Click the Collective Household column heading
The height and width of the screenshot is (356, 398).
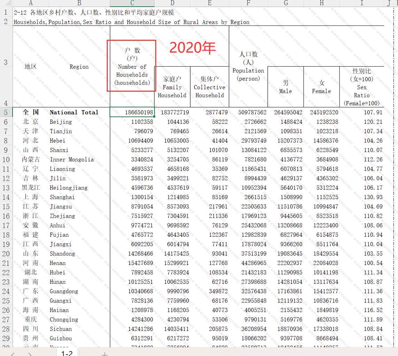pos(210,87)
